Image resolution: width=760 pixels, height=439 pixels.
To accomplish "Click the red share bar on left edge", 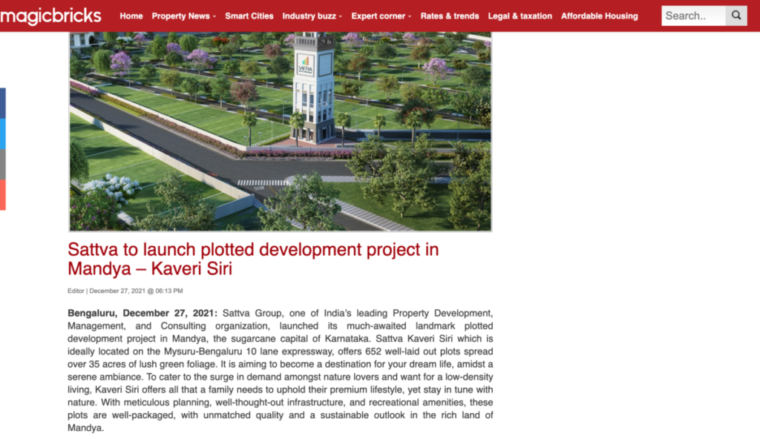I will click(x=3, y=194).
